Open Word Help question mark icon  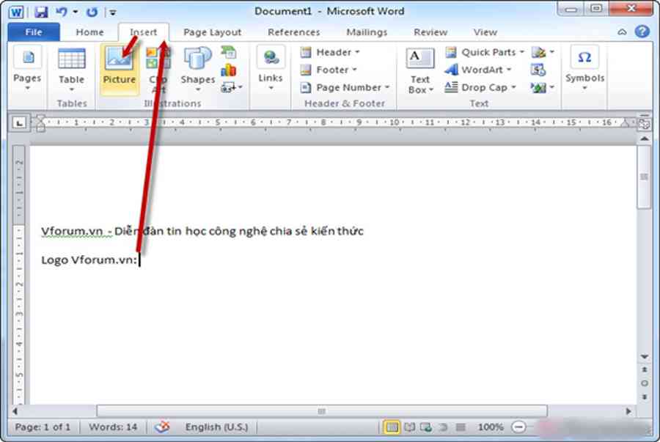pos(642,32)
